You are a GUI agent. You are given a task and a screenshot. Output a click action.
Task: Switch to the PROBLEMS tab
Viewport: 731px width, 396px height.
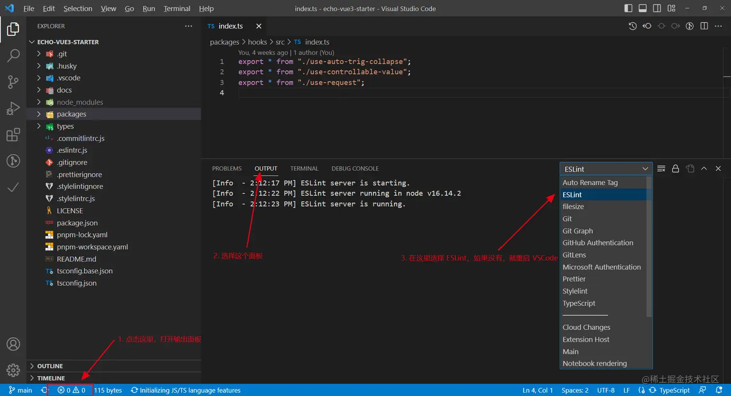point(227,169)
